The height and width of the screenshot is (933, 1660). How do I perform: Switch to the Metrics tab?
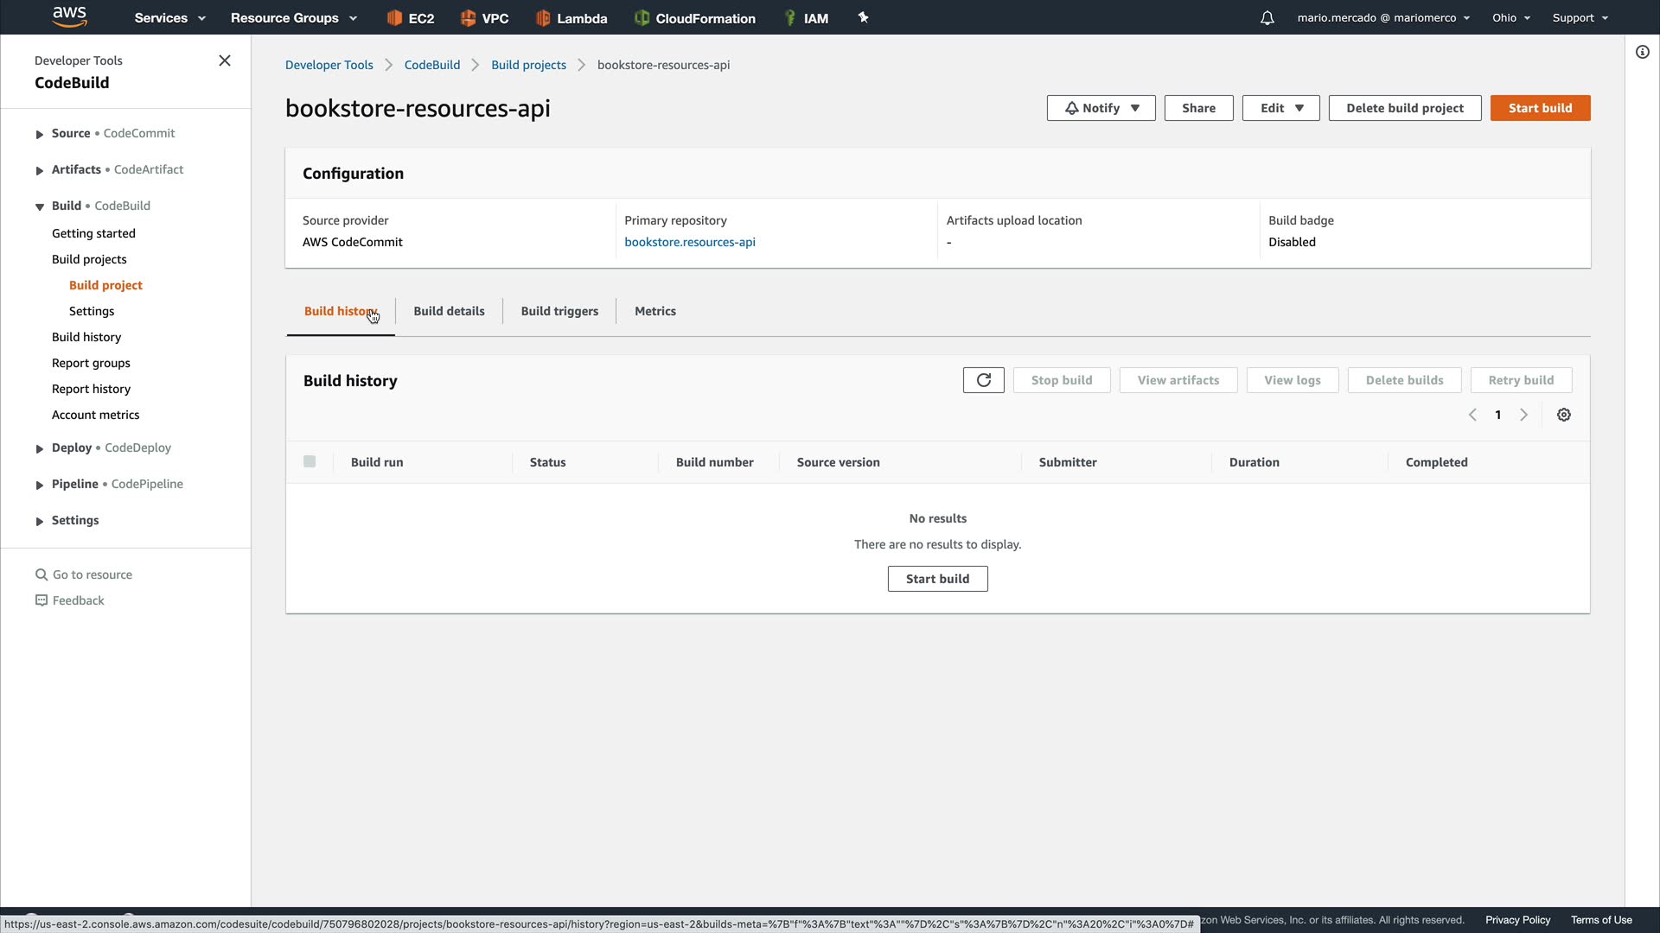tap(654, 311)
